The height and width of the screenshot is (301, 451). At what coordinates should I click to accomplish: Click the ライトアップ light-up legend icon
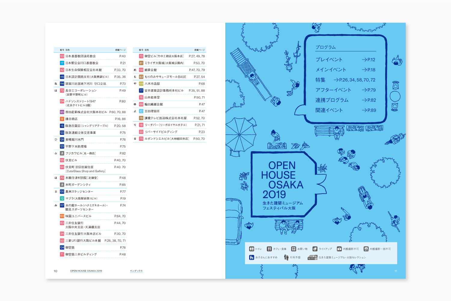click(x=315, y=249)
